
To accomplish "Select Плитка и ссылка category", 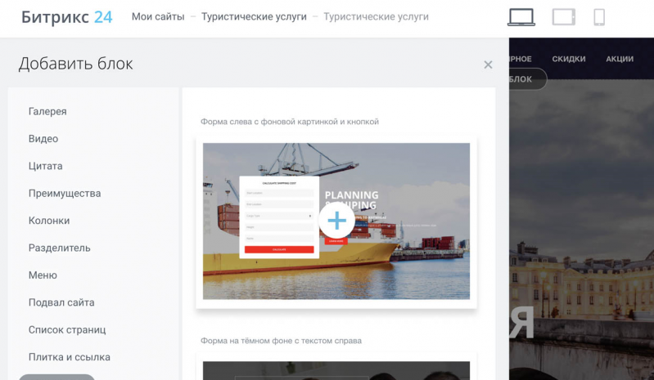I will pyautogui.click(x=70, y=357).
